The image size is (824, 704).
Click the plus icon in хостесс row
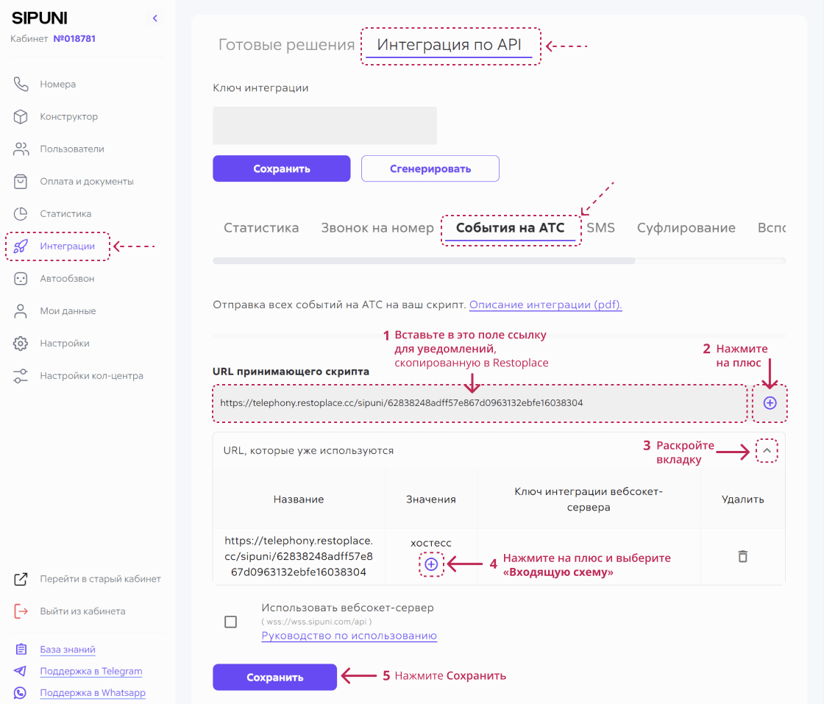tap(432, 563)
